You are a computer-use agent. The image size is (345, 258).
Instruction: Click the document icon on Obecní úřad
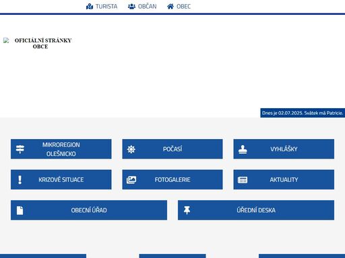pos(20,210)
